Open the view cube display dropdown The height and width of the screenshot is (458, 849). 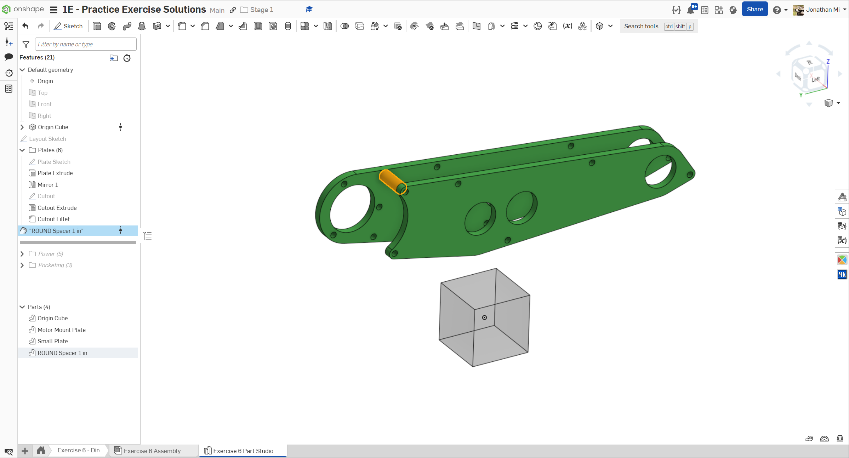click(838, 103)
